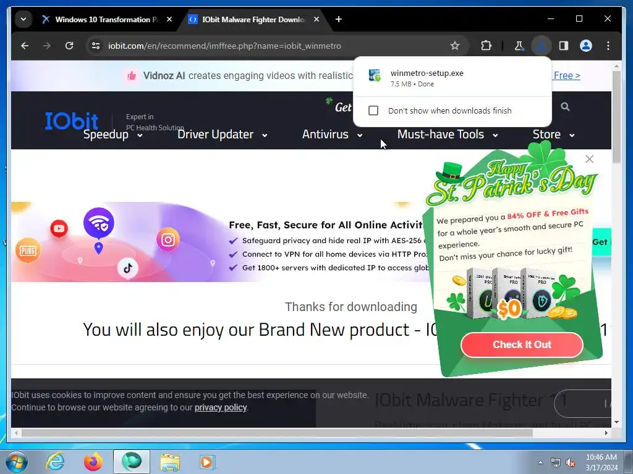
Task: Click the Check It Out button
Action: click(522, 344)
